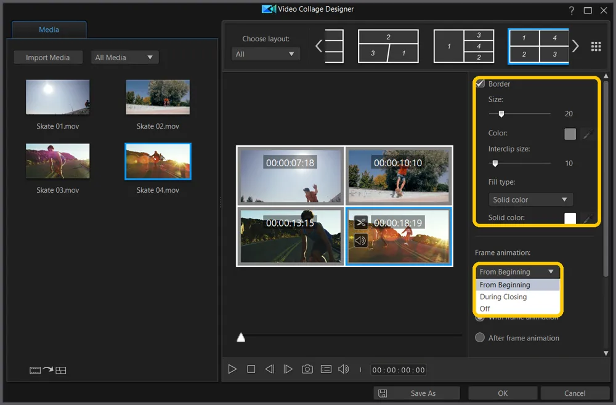Viewport: 616px width, 405px height.
Task: Click the OK button
Action: 503,393
